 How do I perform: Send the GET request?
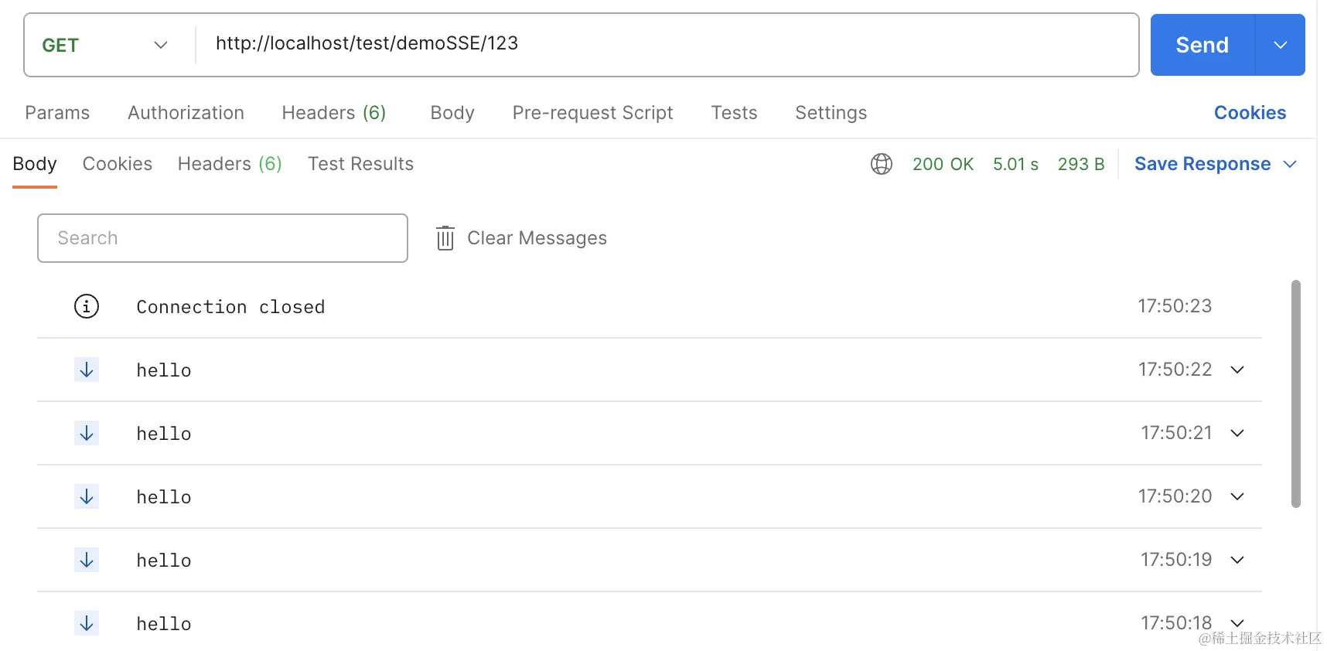click(1202, 45)
